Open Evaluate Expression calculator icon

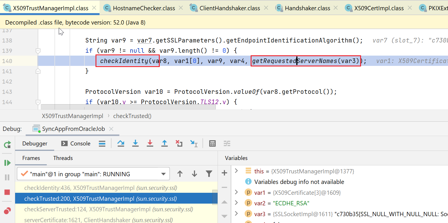tap(212, 143)
